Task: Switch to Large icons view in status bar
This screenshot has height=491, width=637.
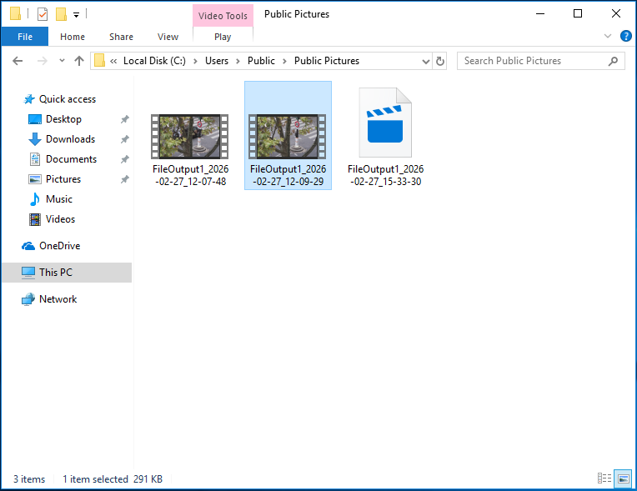Action: pos(623,478)
